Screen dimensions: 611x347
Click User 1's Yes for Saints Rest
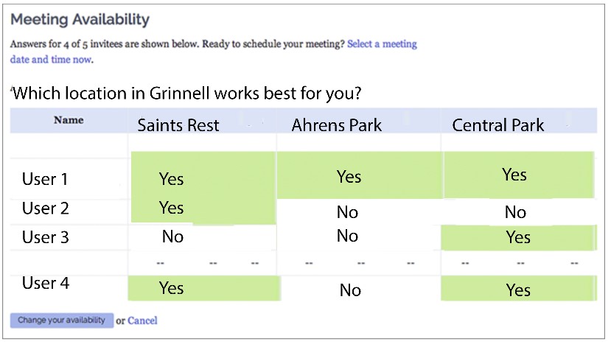171,179
